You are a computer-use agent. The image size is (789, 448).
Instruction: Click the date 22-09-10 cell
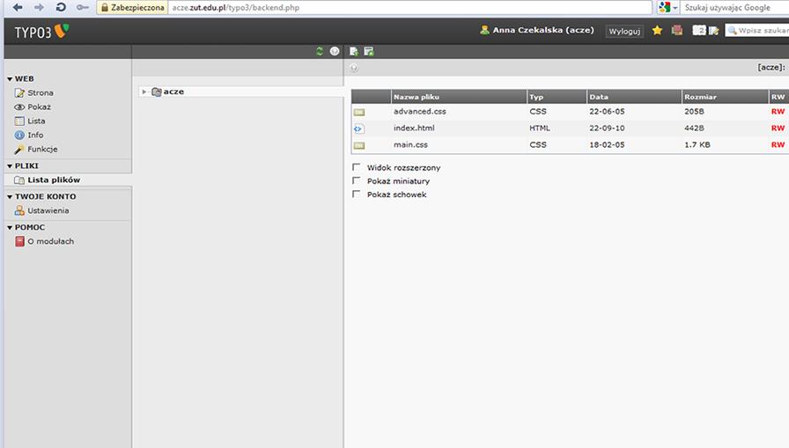click(x=607, y=128)
